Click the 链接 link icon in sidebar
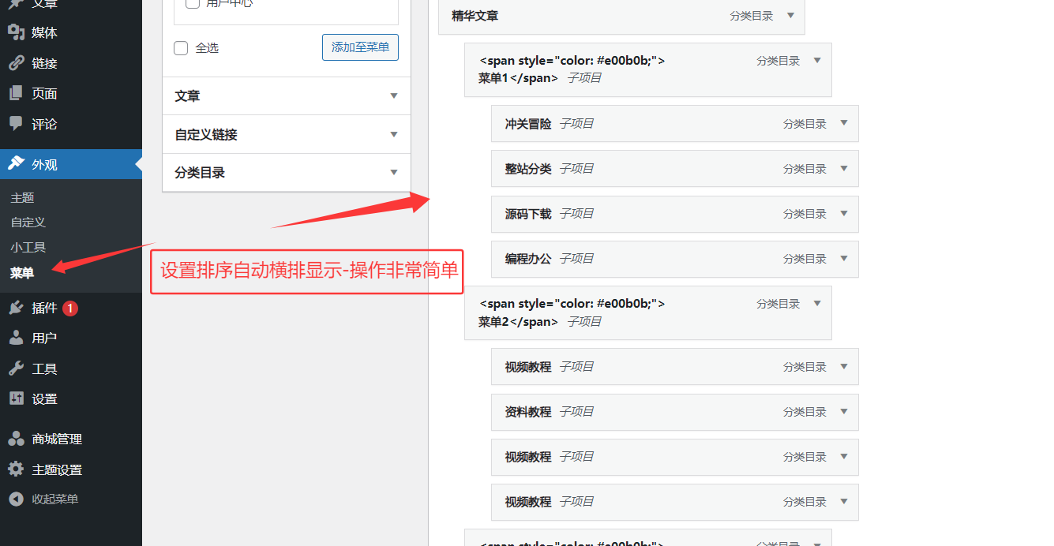 click(16, 63)
